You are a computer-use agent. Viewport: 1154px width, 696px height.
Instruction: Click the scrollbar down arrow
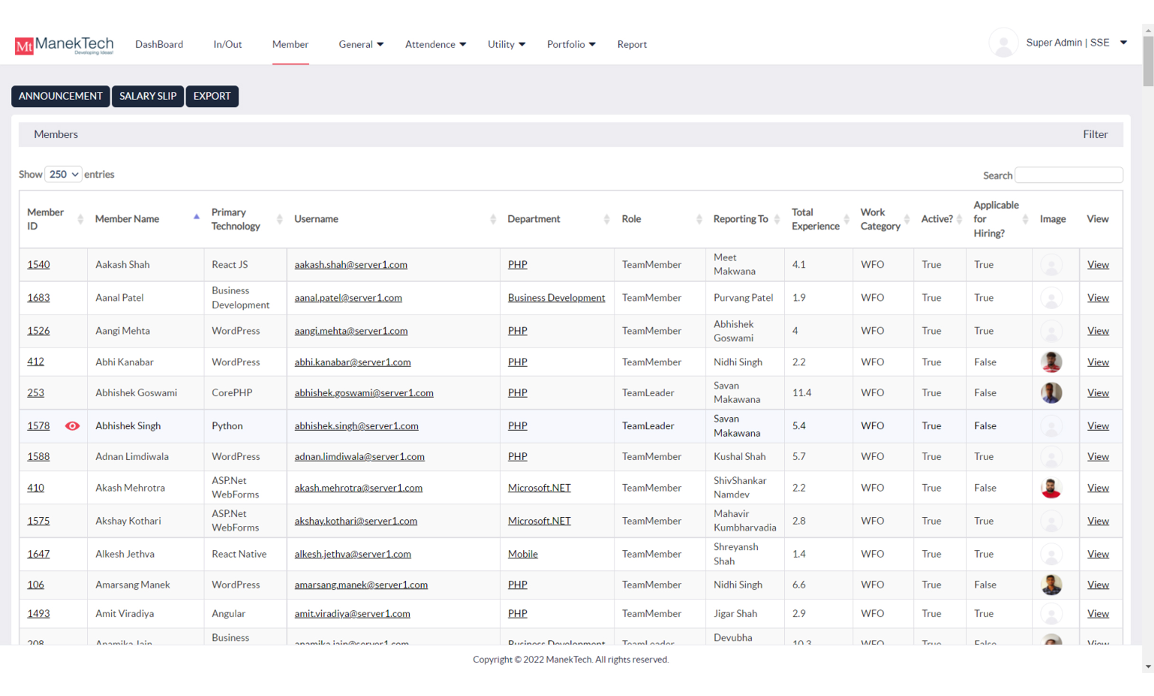click(1147, 667)
